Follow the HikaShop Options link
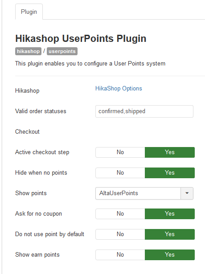This screenshot has width=205, height=274. 119,88
